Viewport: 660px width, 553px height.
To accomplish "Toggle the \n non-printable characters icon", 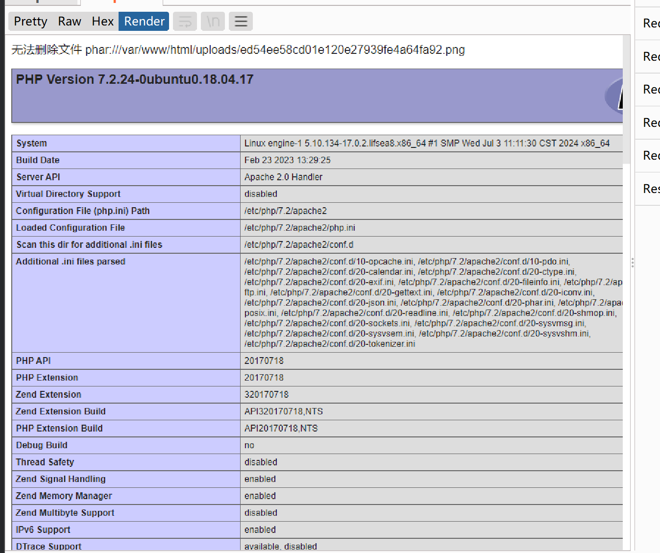I will pos(213,22).
